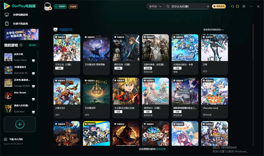Click PC icon in the 冻结火焰 row

33,61
